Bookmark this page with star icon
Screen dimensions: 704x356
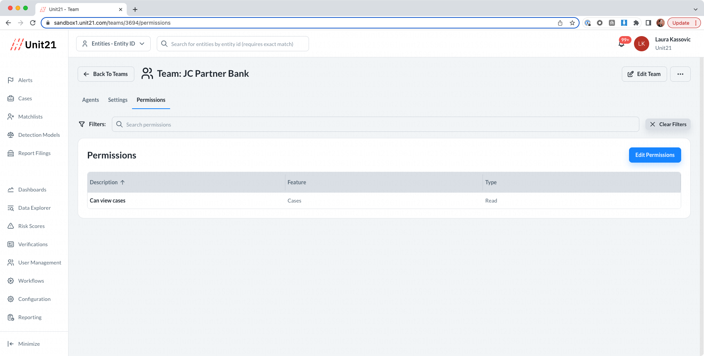[x=572, y=23]
